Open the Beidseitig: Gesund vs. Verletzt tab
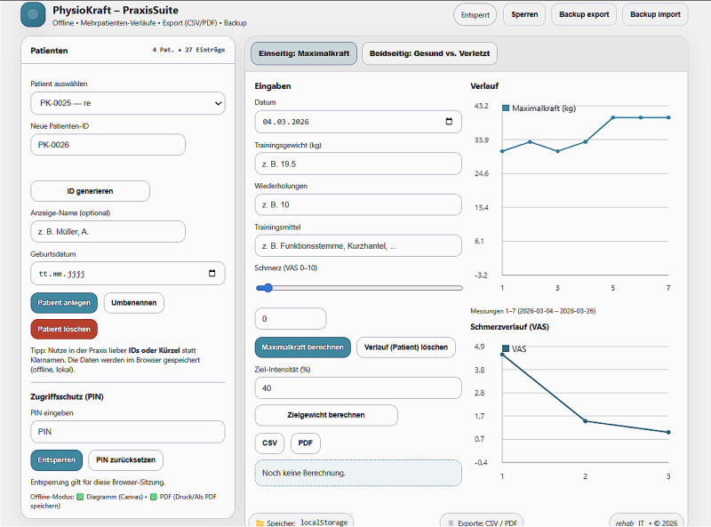 tap(429, 54)
